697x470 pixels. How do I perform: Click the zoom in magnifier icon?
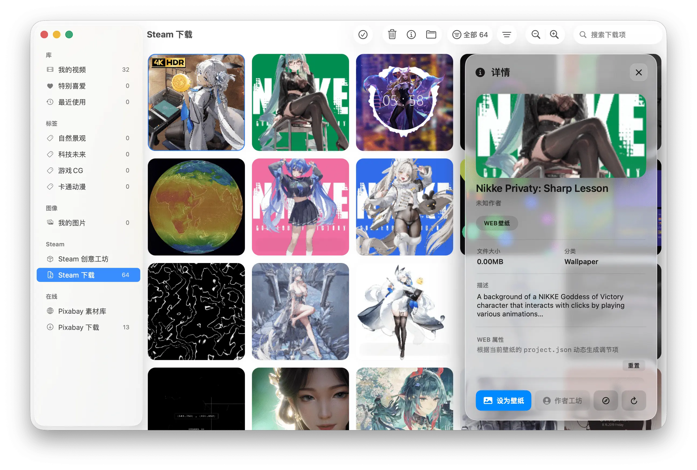coord(554,35)
